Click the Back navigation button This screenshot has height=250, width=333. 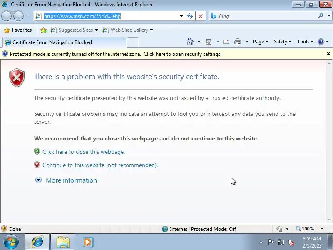pos(6,16)
